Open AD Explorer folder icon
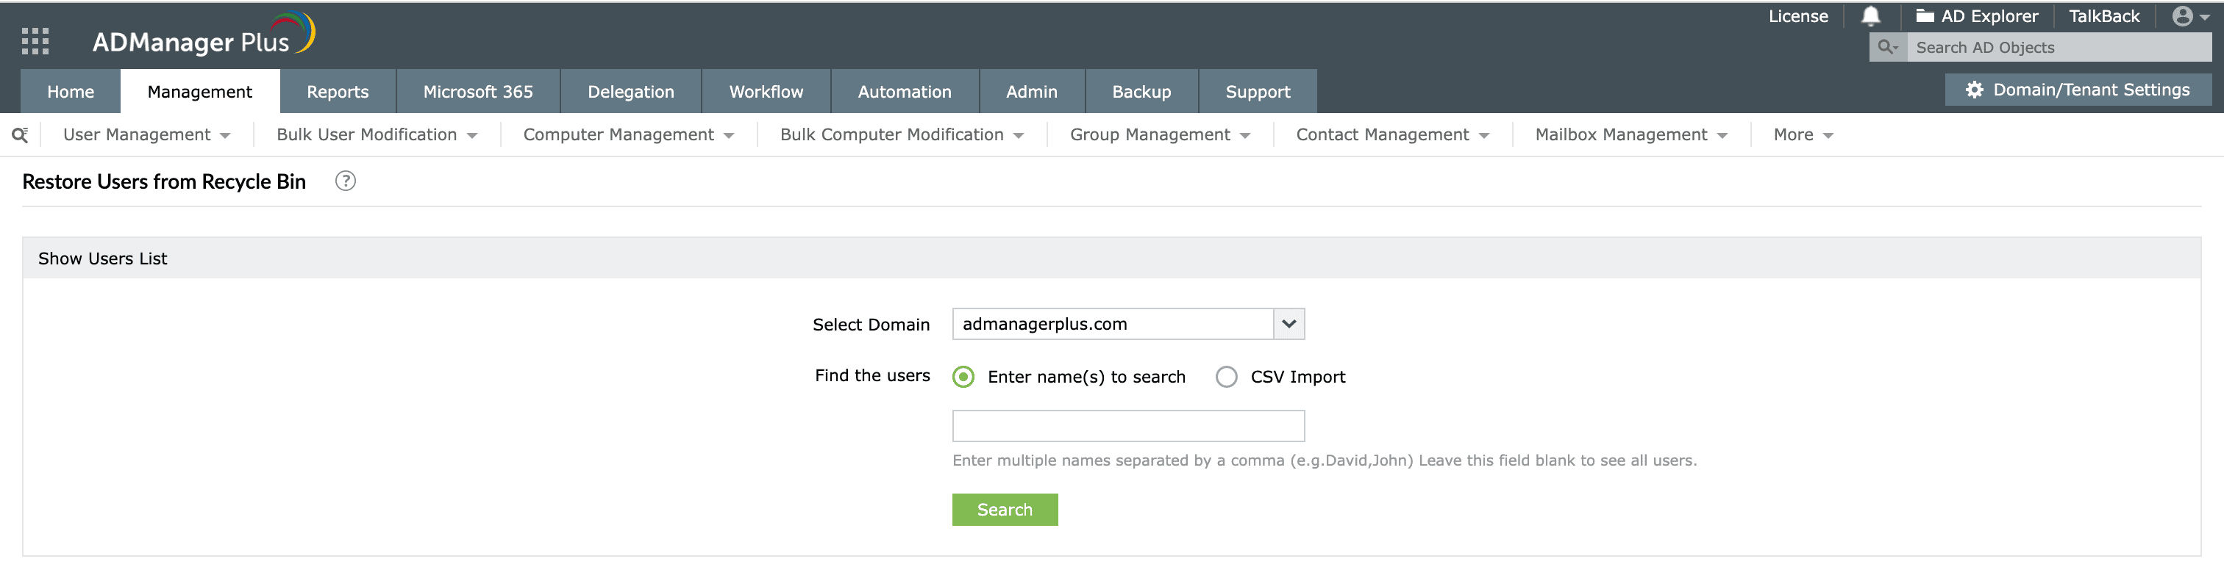The width and height of the screenshot is (2224, 567). click(x=1925, y=16)
